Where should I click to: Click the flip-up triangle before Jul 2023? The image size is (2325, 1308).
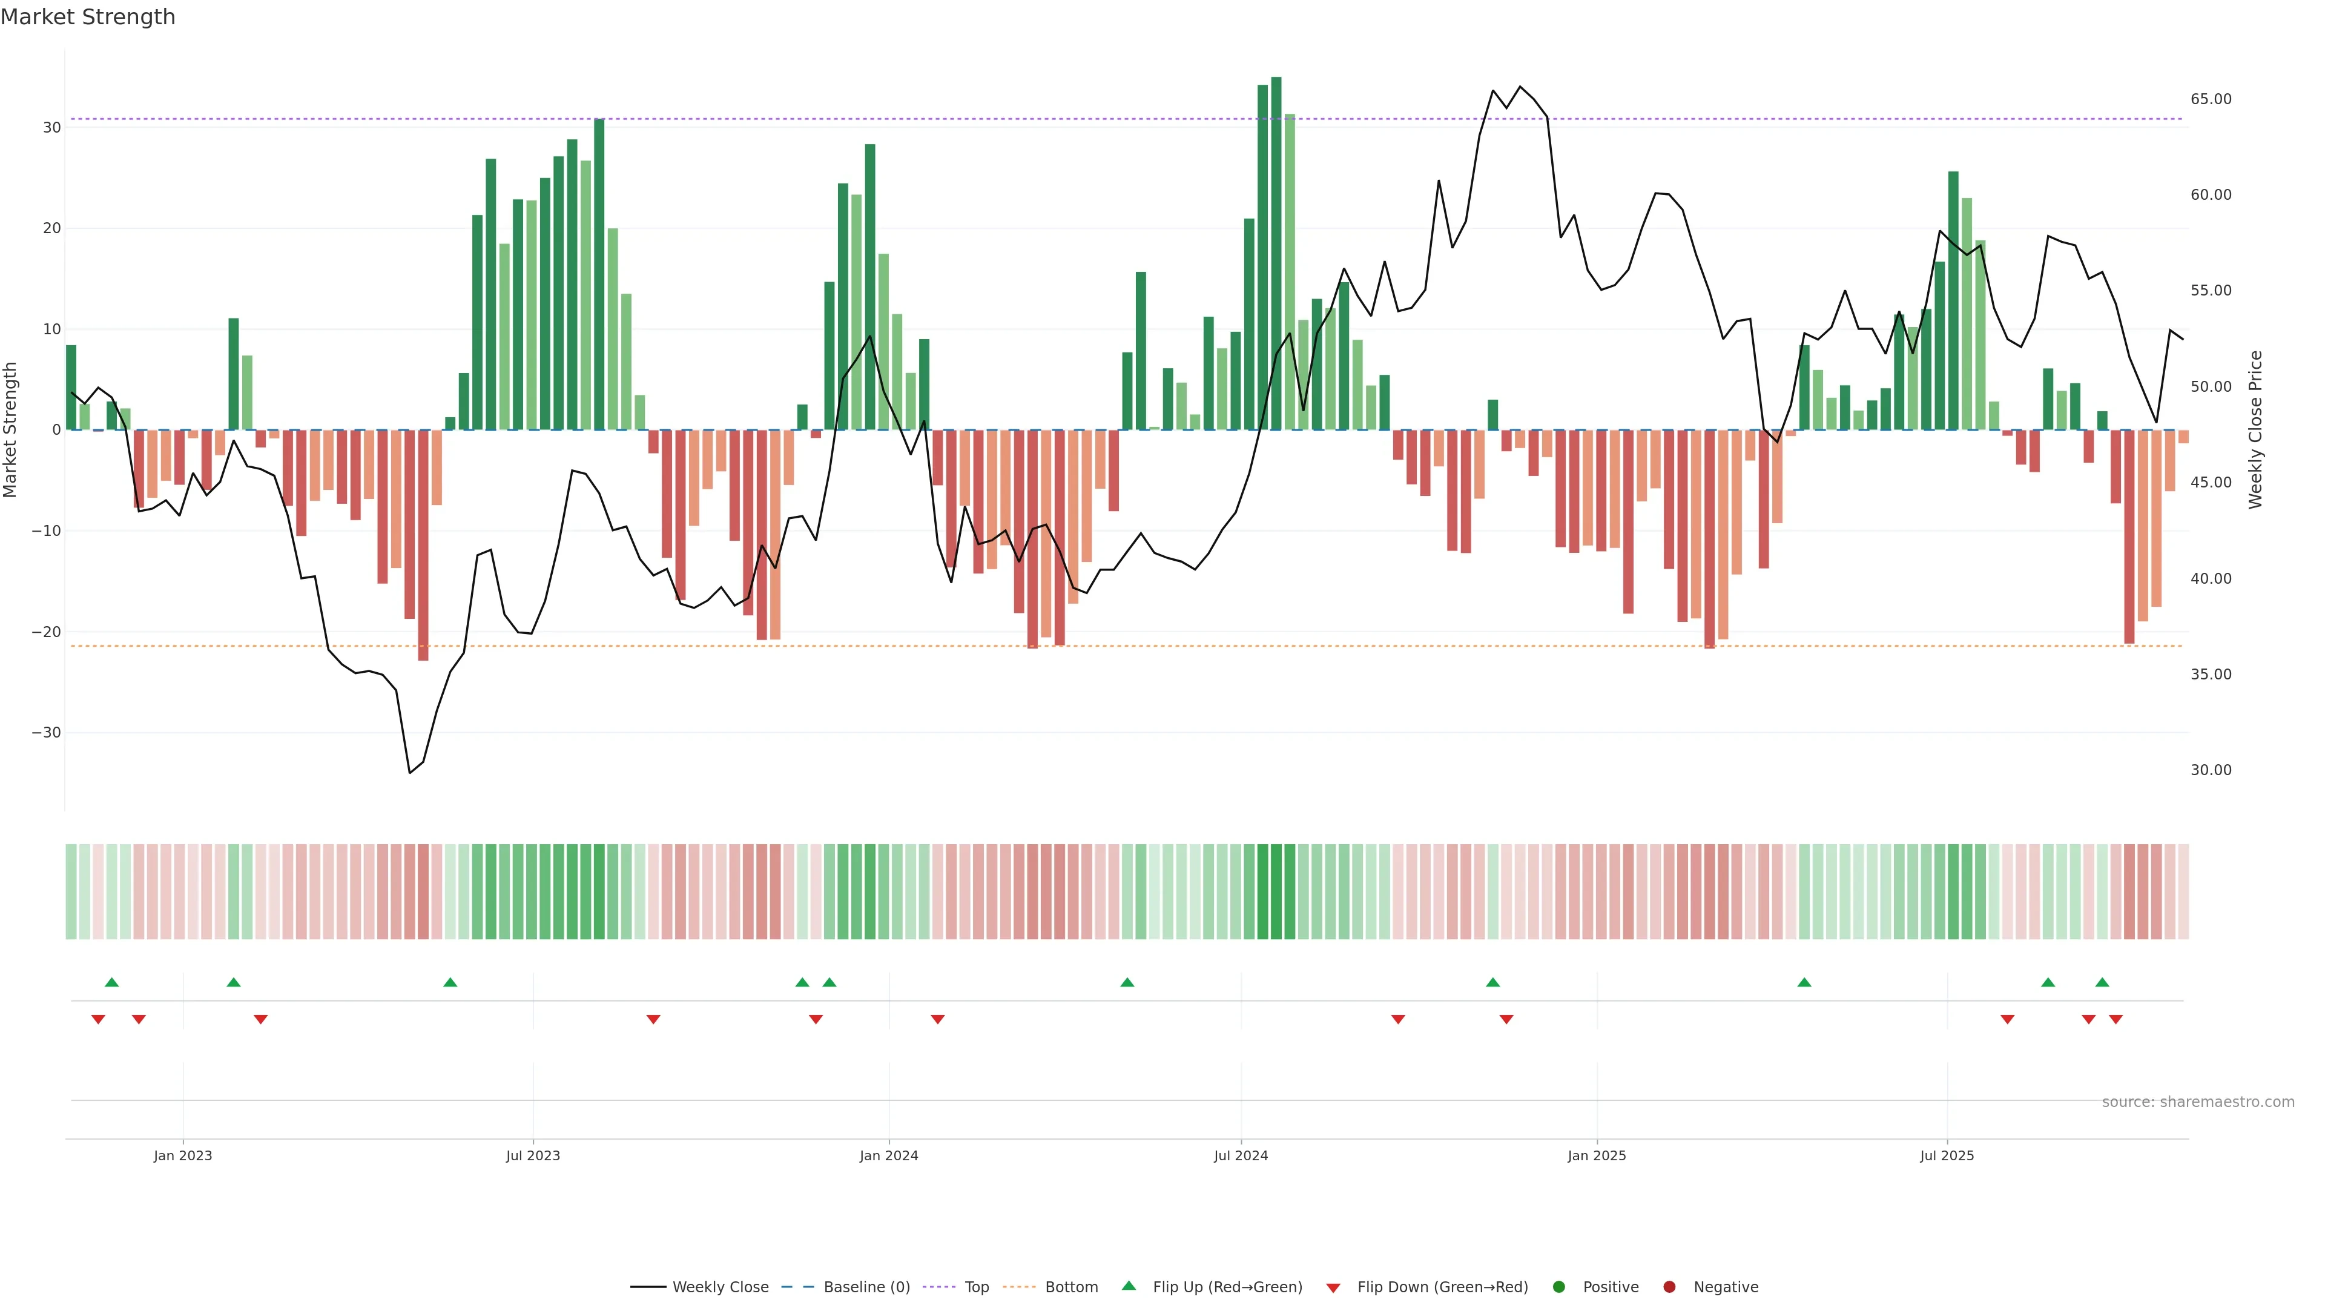click(x=450, y=982)
